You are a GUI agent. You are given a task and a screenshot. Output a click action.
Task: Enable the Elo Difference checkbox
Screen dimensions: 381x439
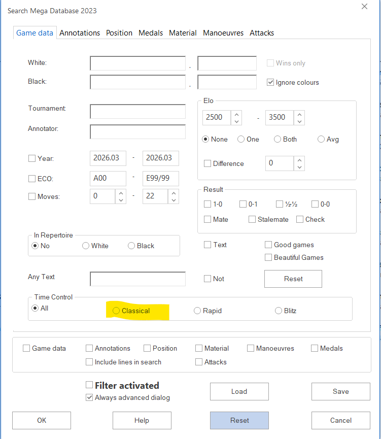(207, 163)
